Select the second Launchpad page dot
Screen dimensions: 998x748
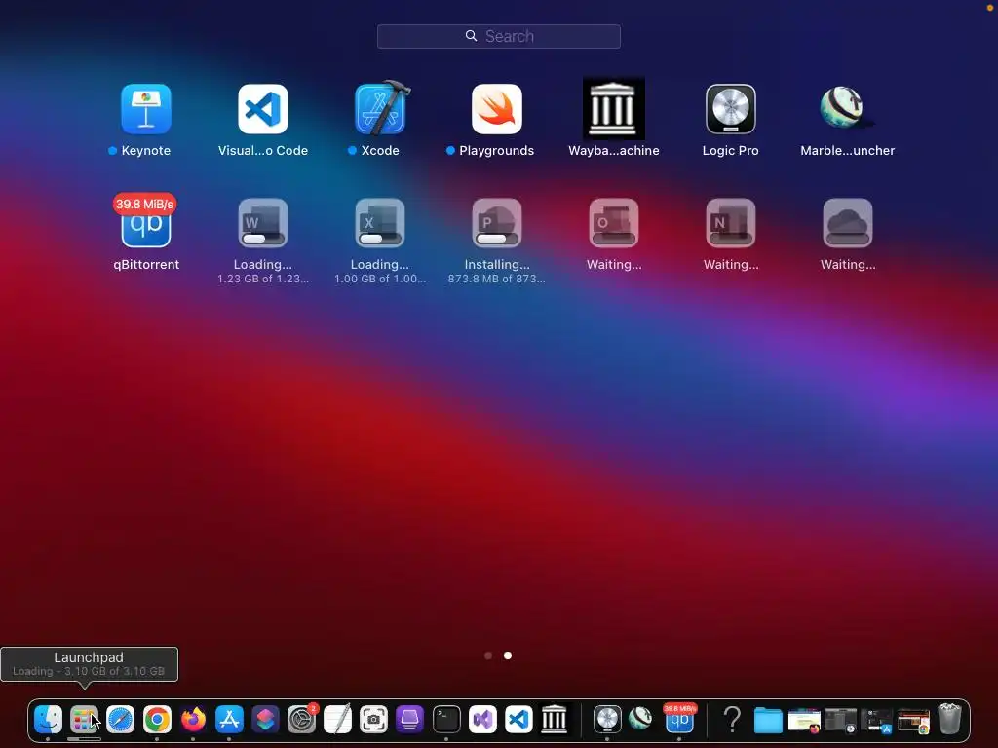click(507, 655)
